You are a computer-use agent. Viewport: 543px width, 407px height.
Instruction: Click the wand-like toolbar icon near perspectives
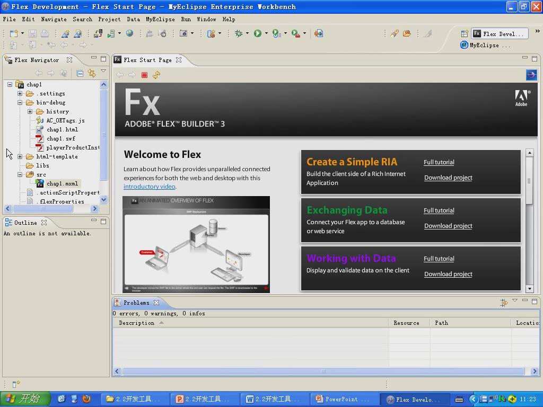395,33
